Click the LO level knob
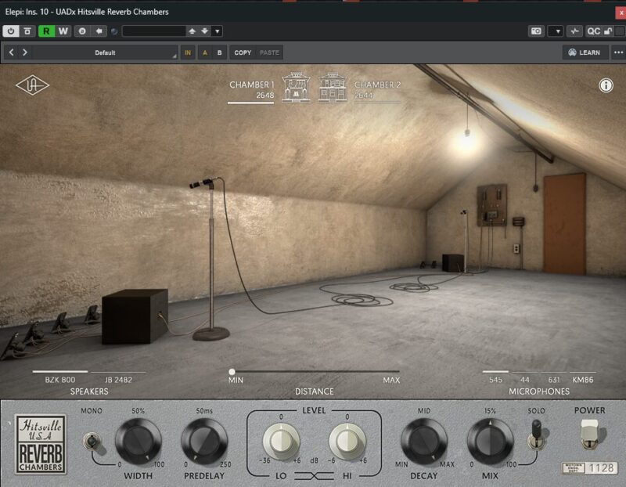Viewport: 626px width, 487px height. tap(281, 441)
